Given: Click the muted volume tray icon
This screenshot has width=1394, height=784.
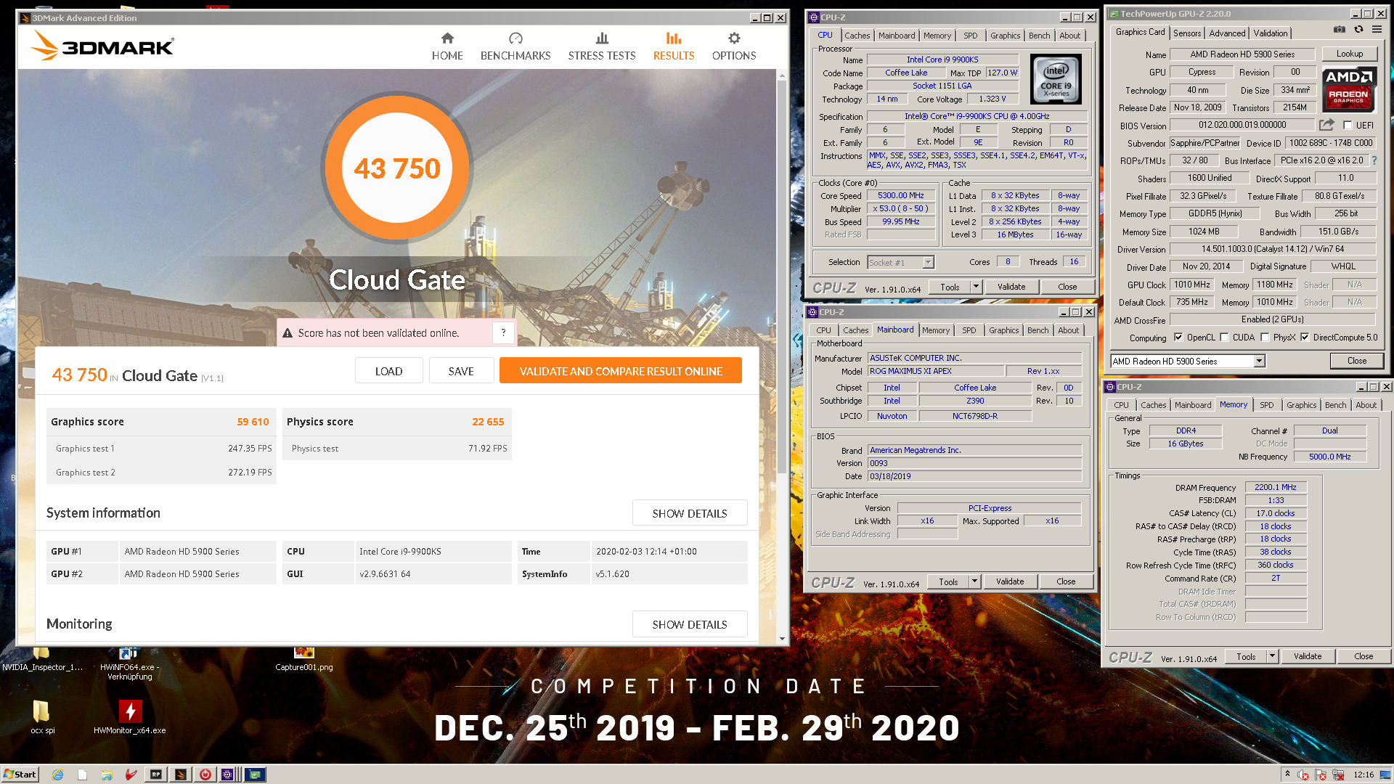Looking at the screenshot, I should pyautogui.click(x=1303, y=775).
